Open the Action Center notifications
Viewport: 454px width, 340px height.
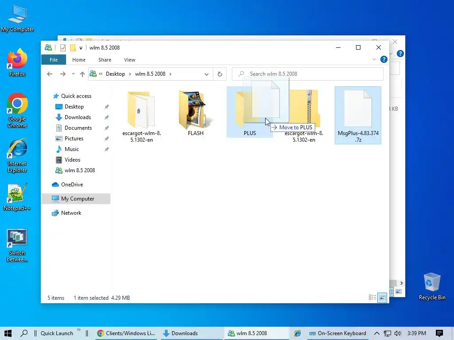pyautogui.click(x=439, y=333)
